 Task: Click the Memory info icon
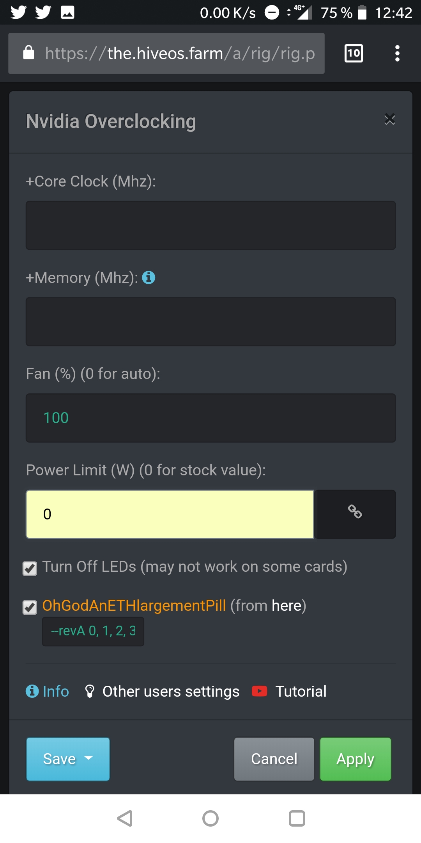point(149,277)
